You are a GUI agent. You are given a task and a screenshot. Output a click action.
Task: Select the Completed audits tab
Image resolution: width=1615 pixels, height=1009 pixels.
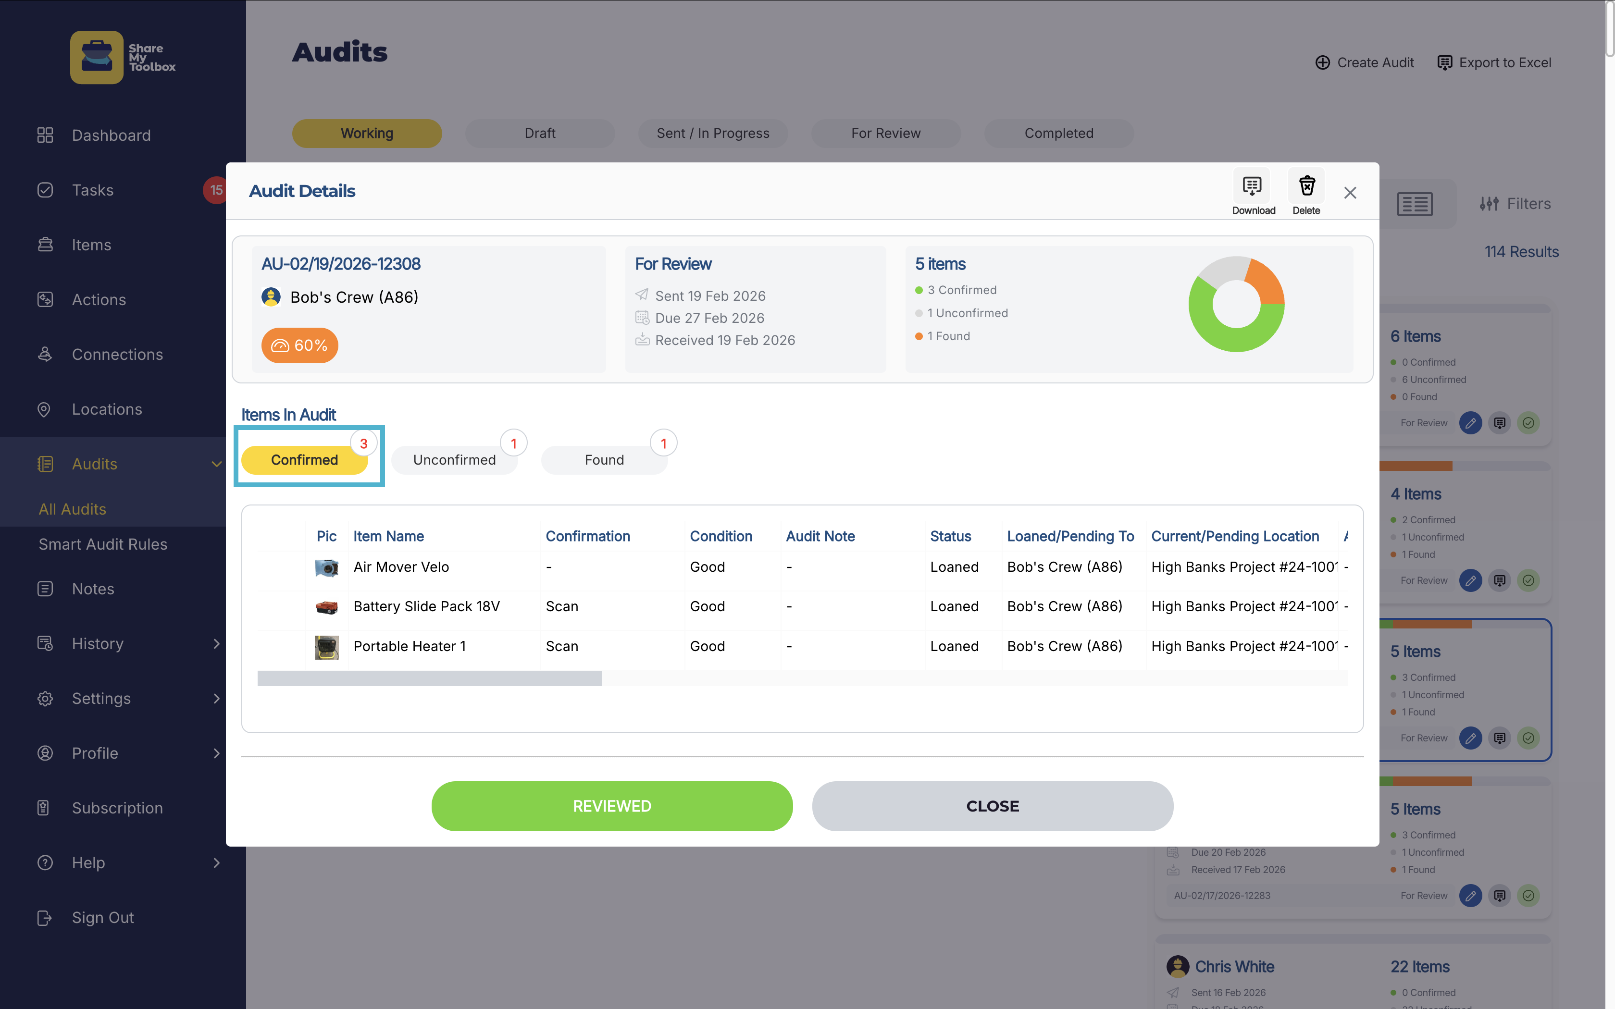tap(1058, 133)
